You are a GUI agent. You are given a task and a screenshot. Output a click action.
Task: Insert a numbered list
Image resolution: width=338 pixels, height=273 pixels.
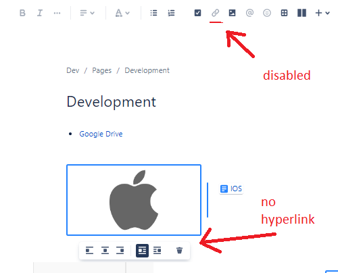click(171, 13)
